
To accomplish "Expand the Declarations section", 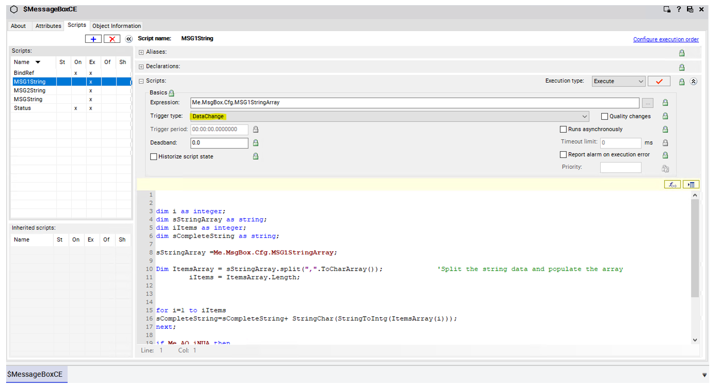I will point(141,67).
